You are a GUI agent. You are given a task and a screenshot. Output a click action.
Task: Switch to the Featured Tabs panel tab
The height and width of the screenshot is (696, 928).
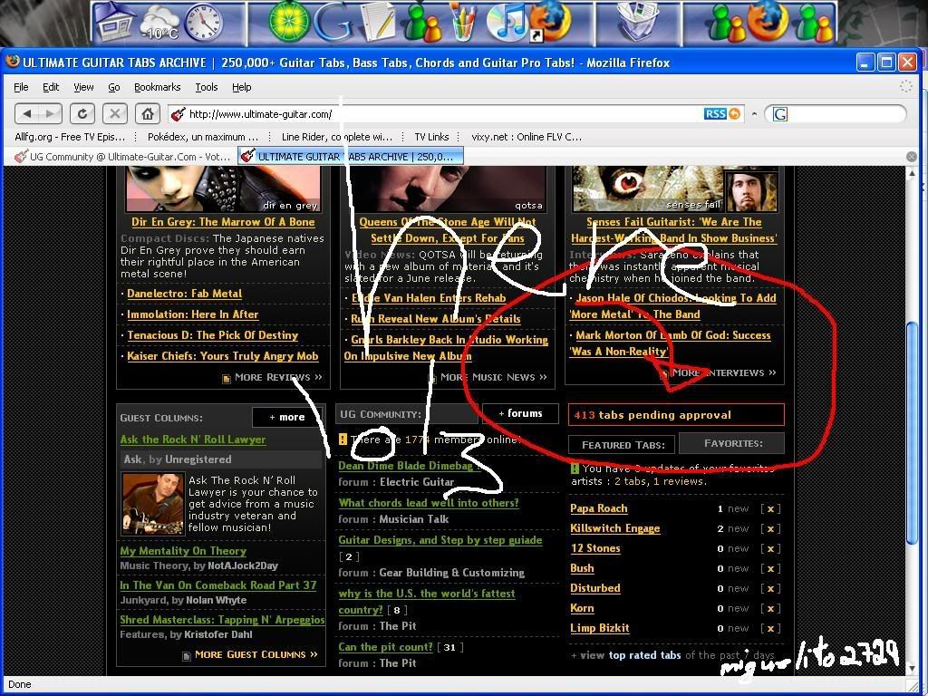(x=623, y=444)
